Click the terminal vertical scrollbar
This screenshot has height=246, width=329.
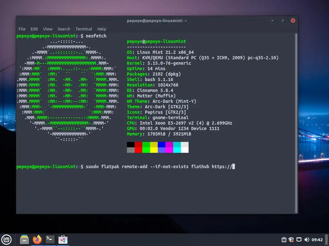(296, 123)
